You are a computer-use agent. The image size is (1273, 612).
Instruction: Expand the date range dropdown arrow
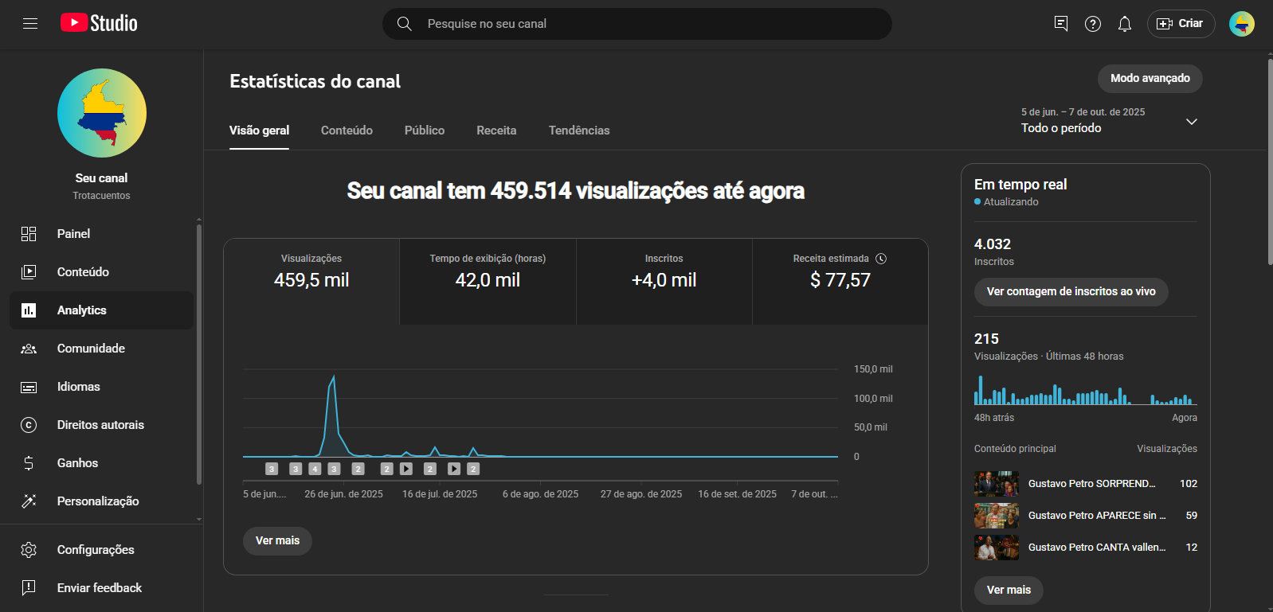pos(1192,122)
